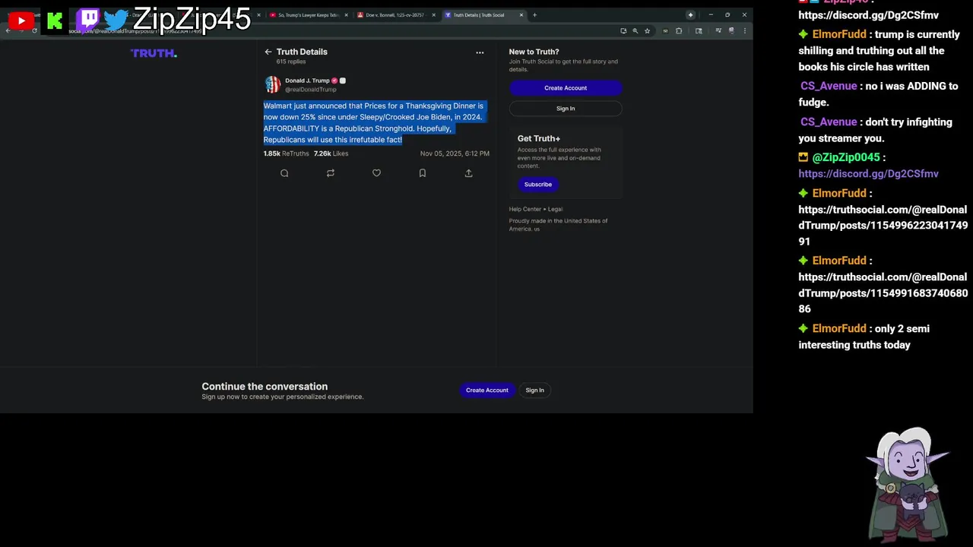
Task: Open Donald J. Trump's profile avatar
Action: tap(272, 84)
